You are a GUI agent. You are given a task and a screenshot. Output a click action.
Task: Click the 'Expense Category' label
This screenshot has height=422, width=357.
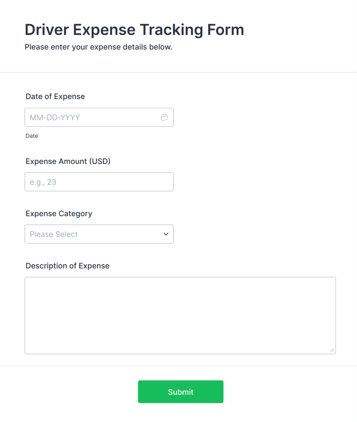pyautogui.click(x=59, y=213)
